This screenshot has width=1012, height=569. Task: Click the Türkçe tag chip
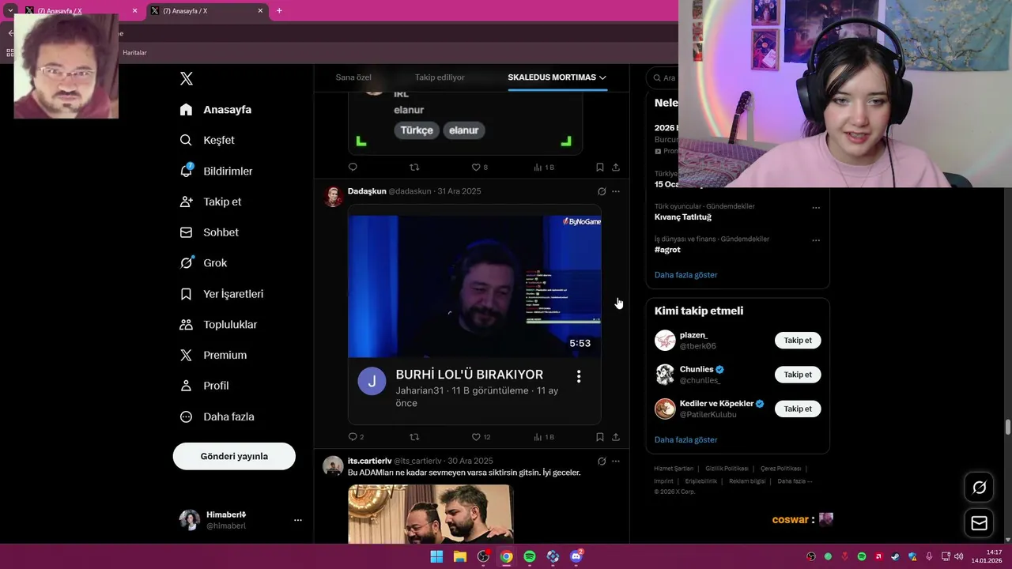417,130
